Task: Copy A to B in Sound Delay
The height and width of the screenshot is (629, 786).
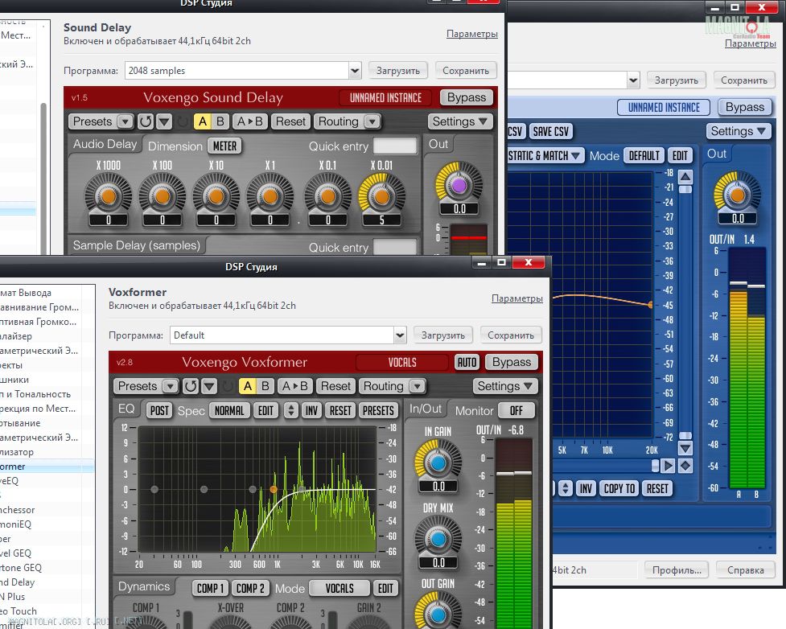Action: pos(249,121)
